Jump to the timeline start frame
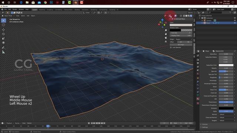Screen dimensions: 237x133 [92, 123]
